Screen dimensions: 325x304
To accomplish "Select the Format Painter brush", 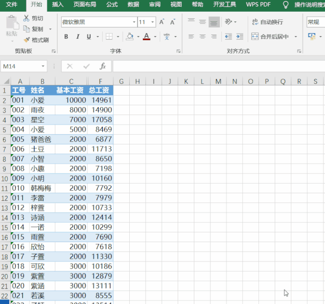I will 26,40.
